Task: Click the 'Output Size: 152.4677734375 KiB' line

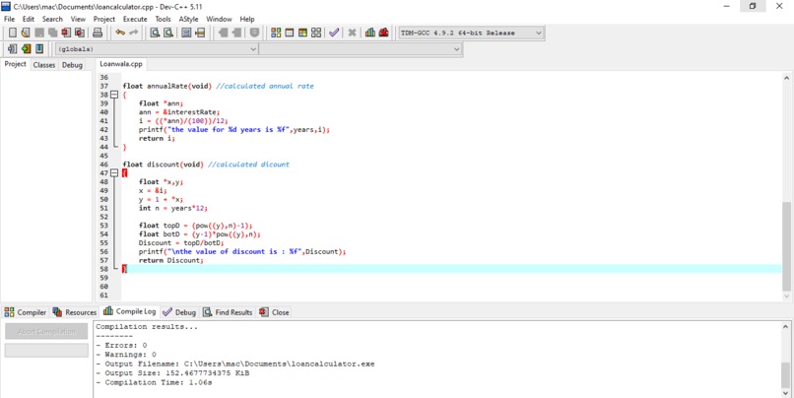Action: point(172,373)
